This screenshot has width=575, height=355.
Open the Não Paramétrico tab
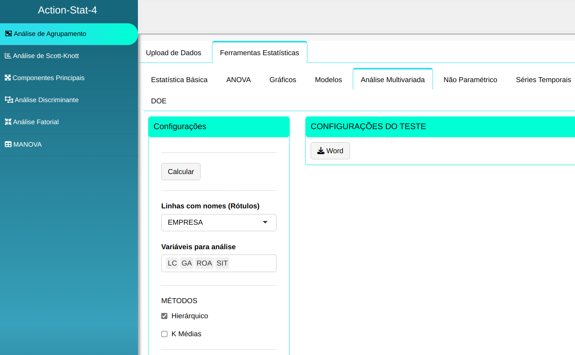(470, 80)
